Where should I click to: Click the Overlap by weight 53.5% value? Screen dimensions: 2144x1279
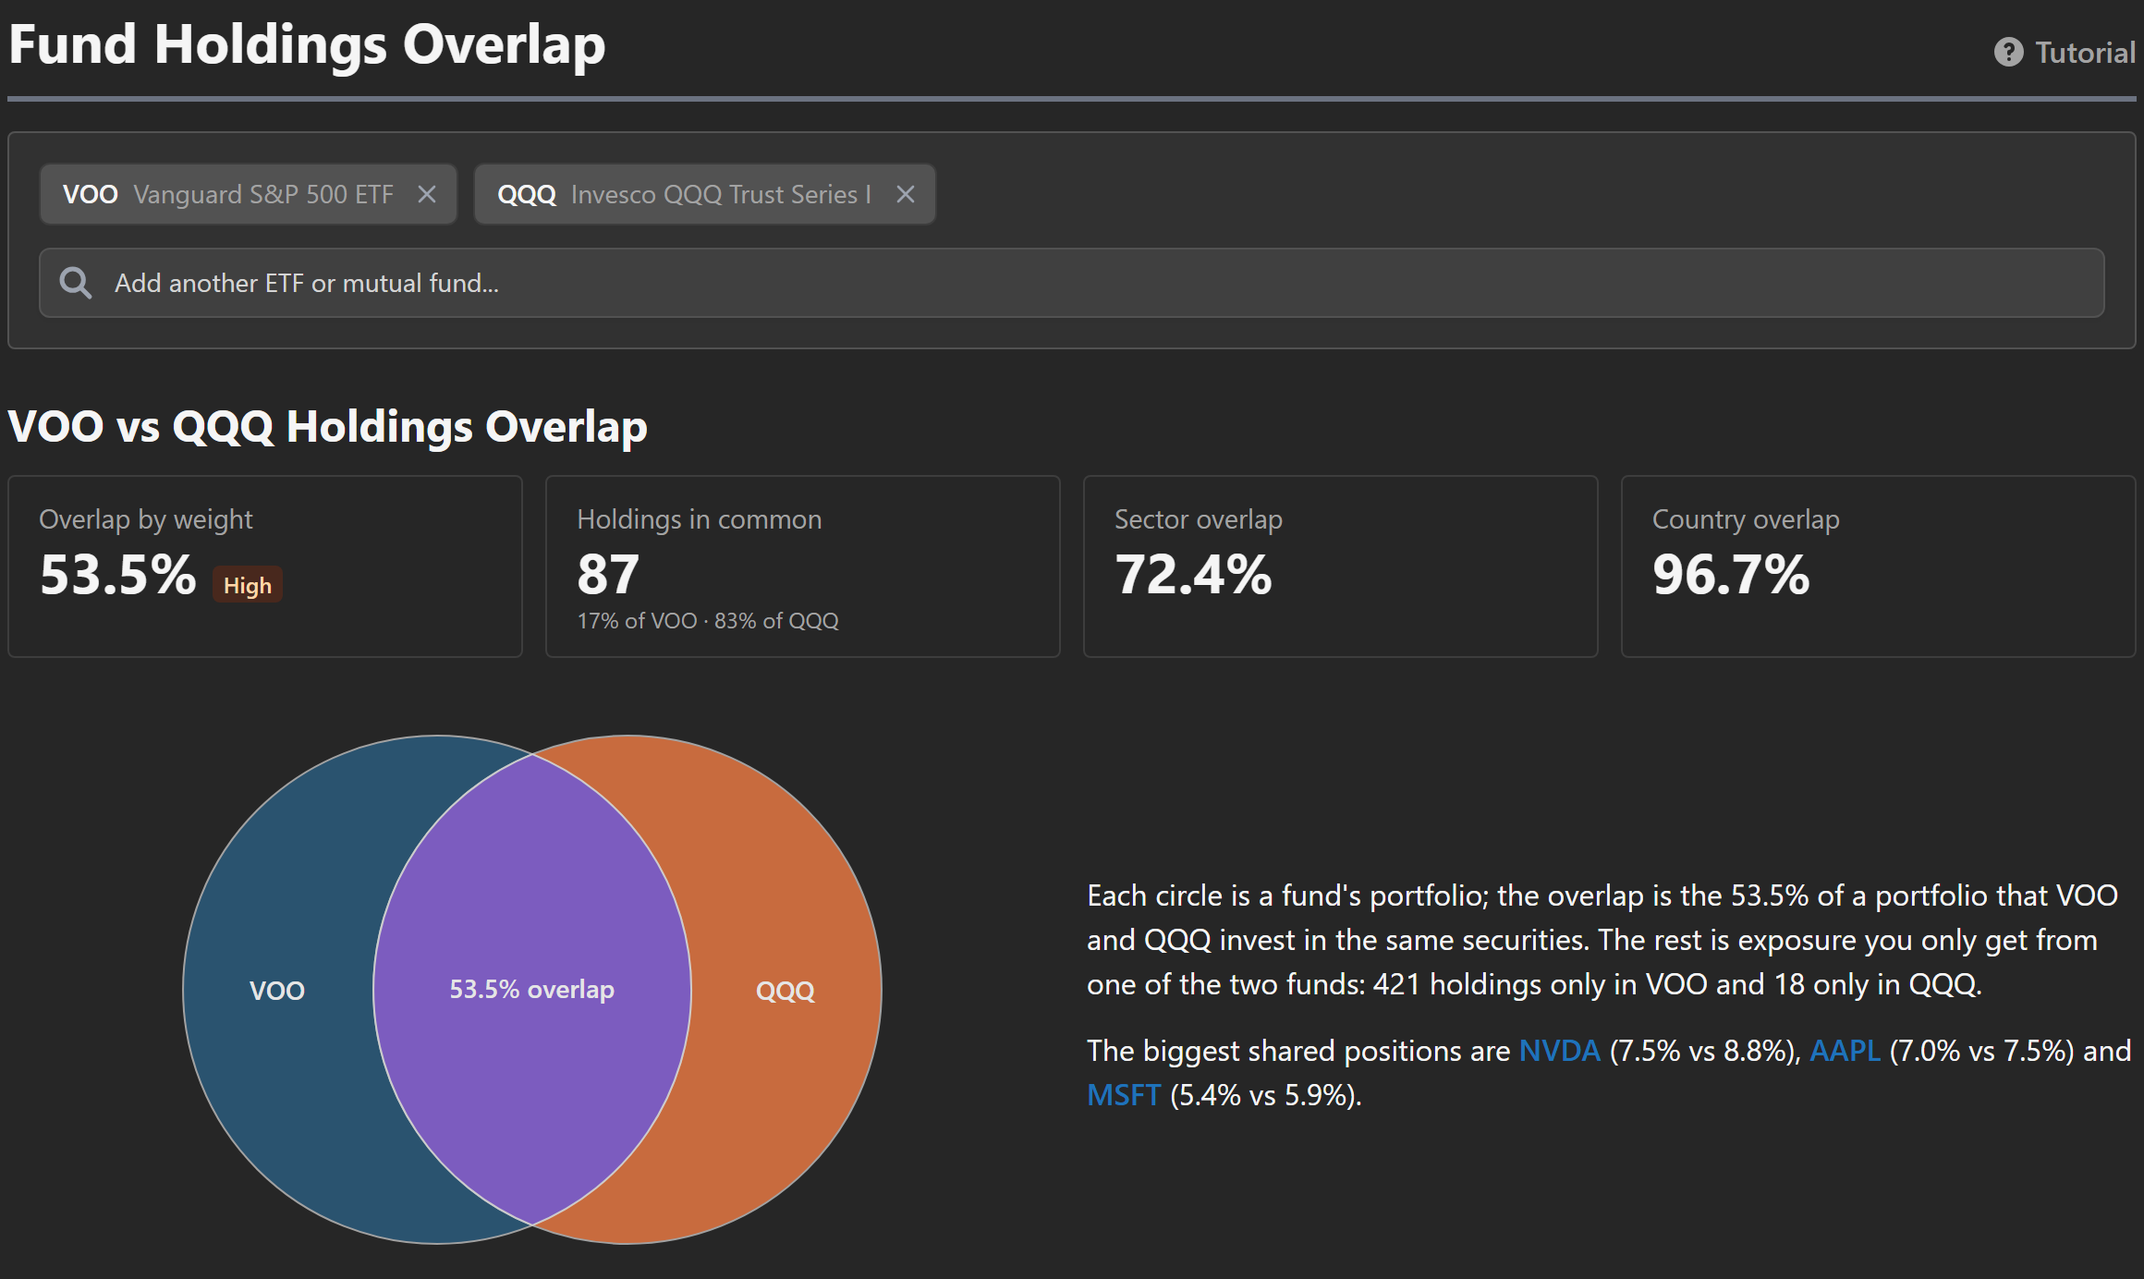118,575
